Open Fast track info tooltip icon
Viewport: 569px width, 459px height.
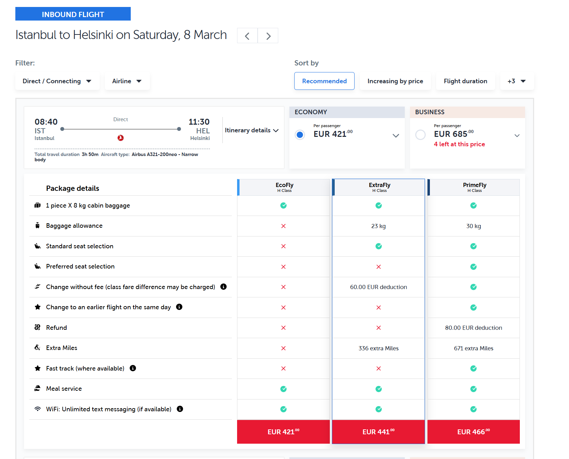pyautogui.click(x=133, y=368)
